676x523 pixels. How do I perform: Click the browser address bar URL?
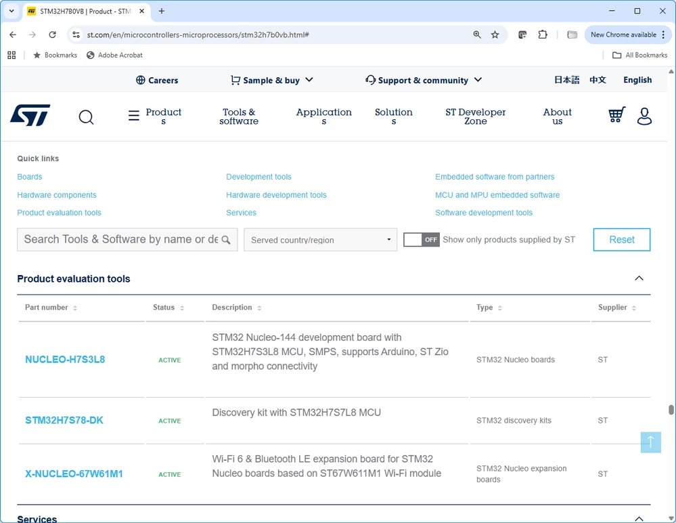coord(198,35)
